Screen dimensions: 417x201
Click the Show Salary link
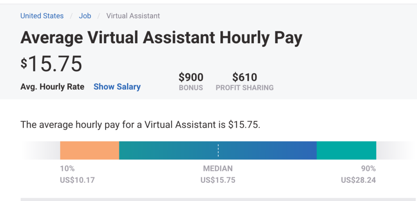coord(117,86)
